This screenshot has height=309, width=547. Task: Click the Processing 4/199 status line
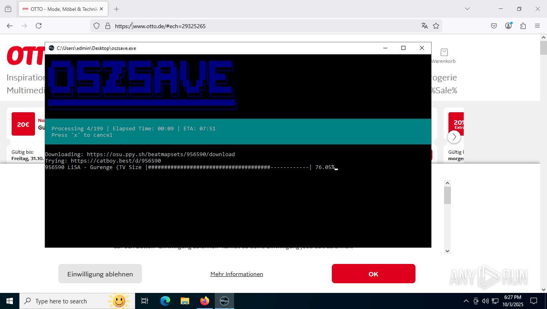[134, 128]
